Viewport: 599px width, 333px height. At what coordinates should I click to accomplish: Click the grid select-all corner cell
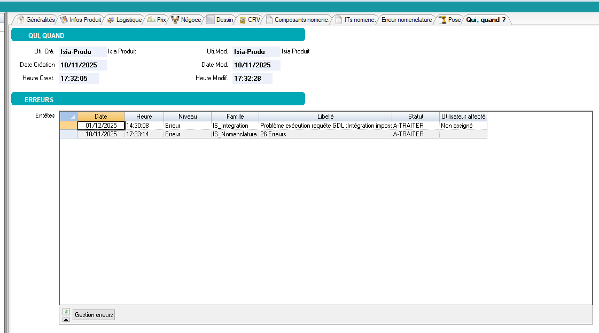coord(68,117)
